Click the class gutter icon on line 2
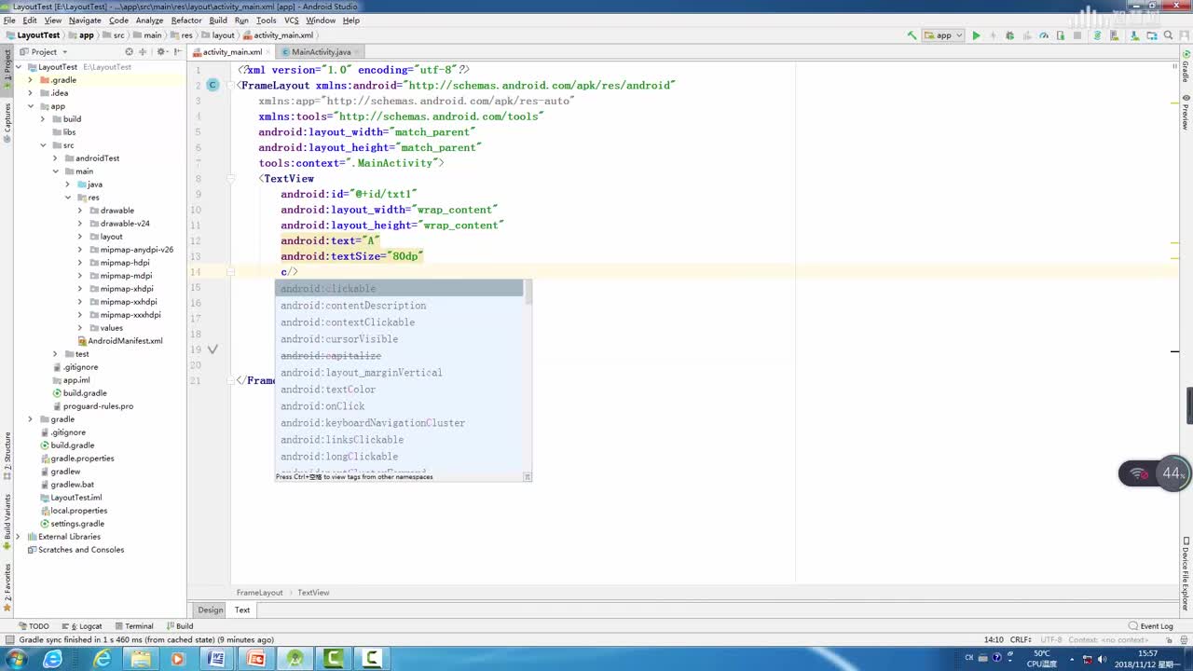Screen dimensions: 1193x671 pos(213,85)
